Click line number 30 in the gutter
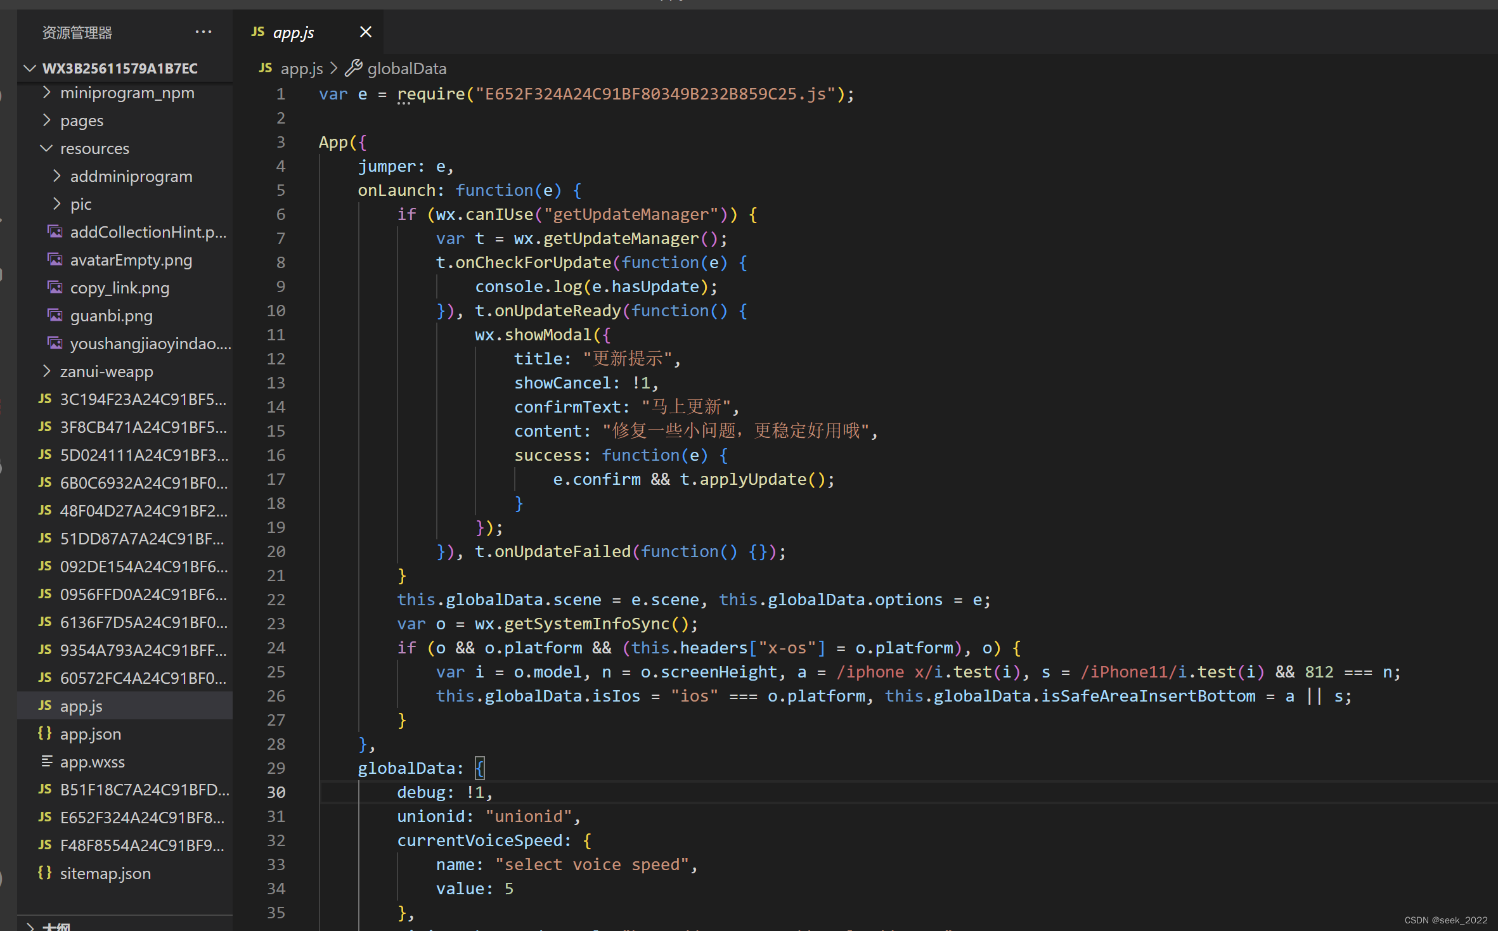 (276, 792)
